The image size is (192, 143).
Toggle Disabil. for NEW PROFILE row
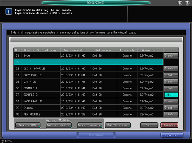pos(171,114)
